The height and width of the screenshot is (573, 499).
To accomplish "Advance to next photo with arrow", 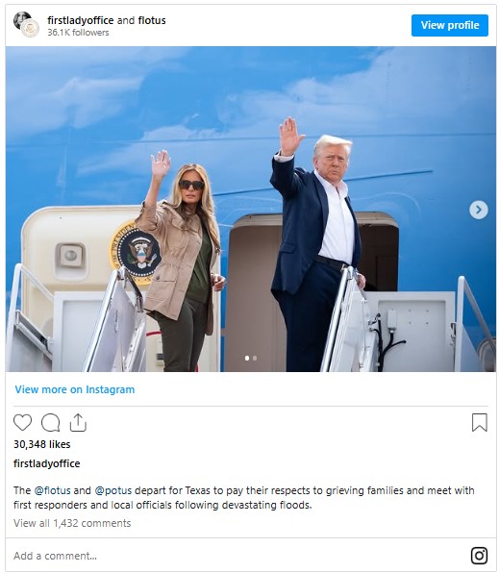I will pyautogui.click(x=479, y=210).
